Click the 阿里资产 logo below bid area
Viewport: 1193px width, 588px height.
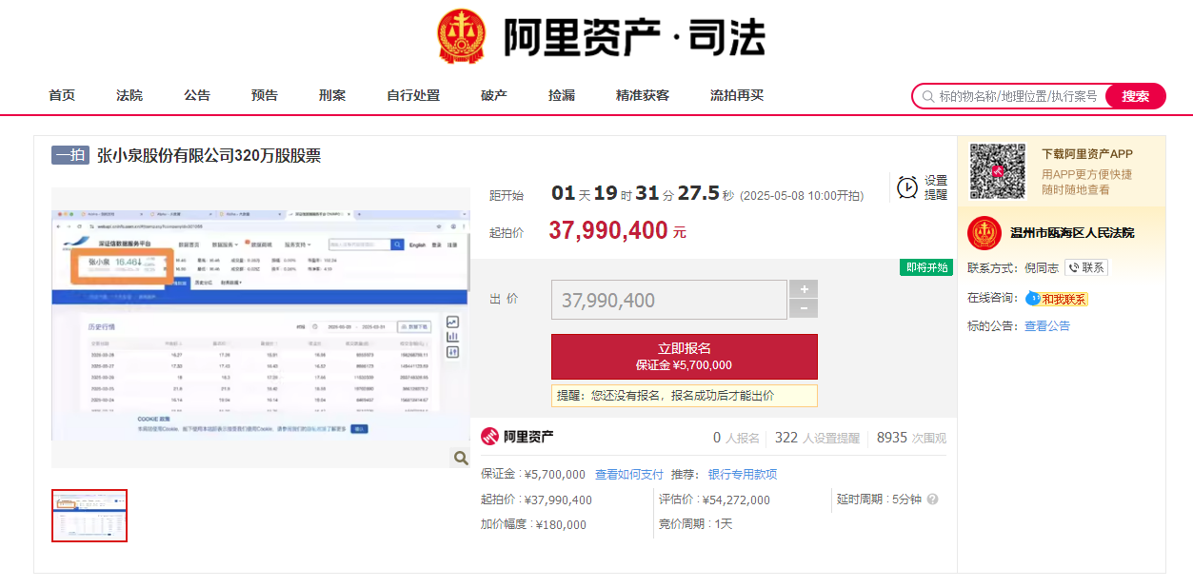(517, 437)
